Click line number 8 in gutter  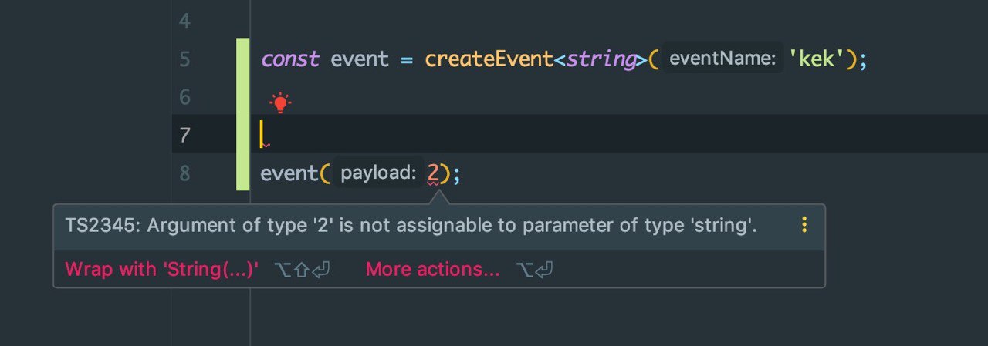pos(184,173)
